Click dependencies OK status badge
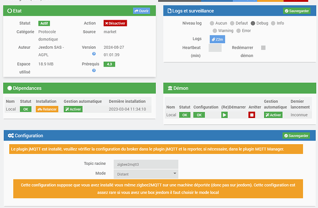The width and height of the screenshot is (318, 208). [25, 109]
